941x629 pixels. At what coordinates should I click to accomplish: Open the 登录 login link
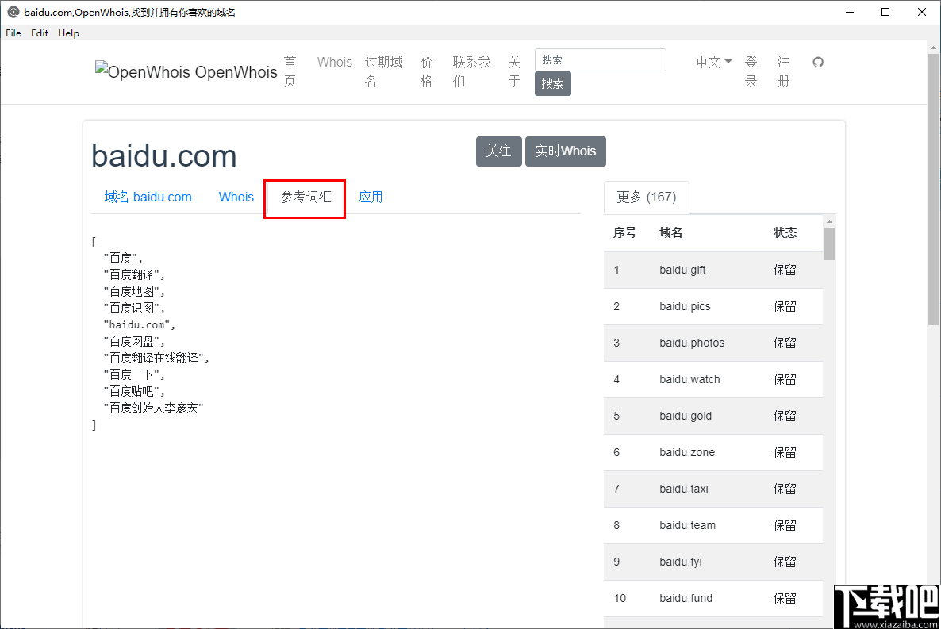coord(751,71)
